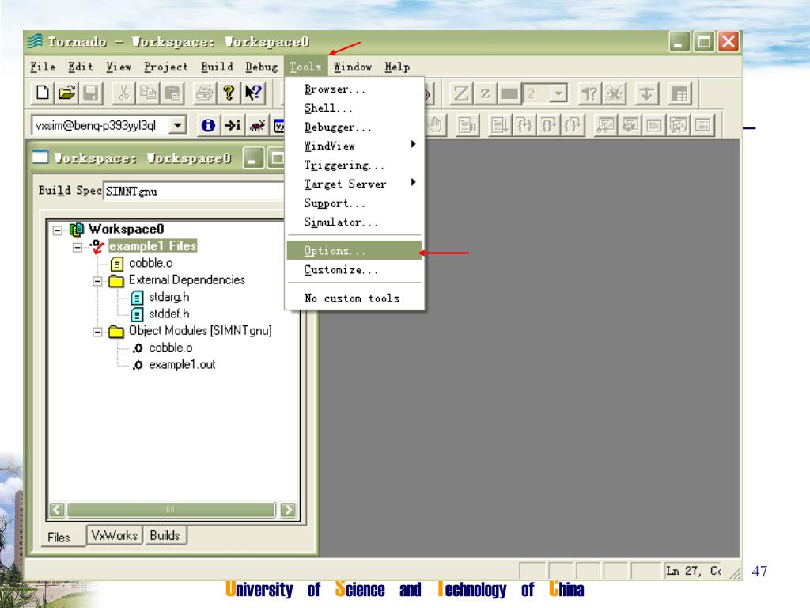Click the grid table toolbar icon
Viewport: 810px width, 608px height.
(x=679, y=94)
